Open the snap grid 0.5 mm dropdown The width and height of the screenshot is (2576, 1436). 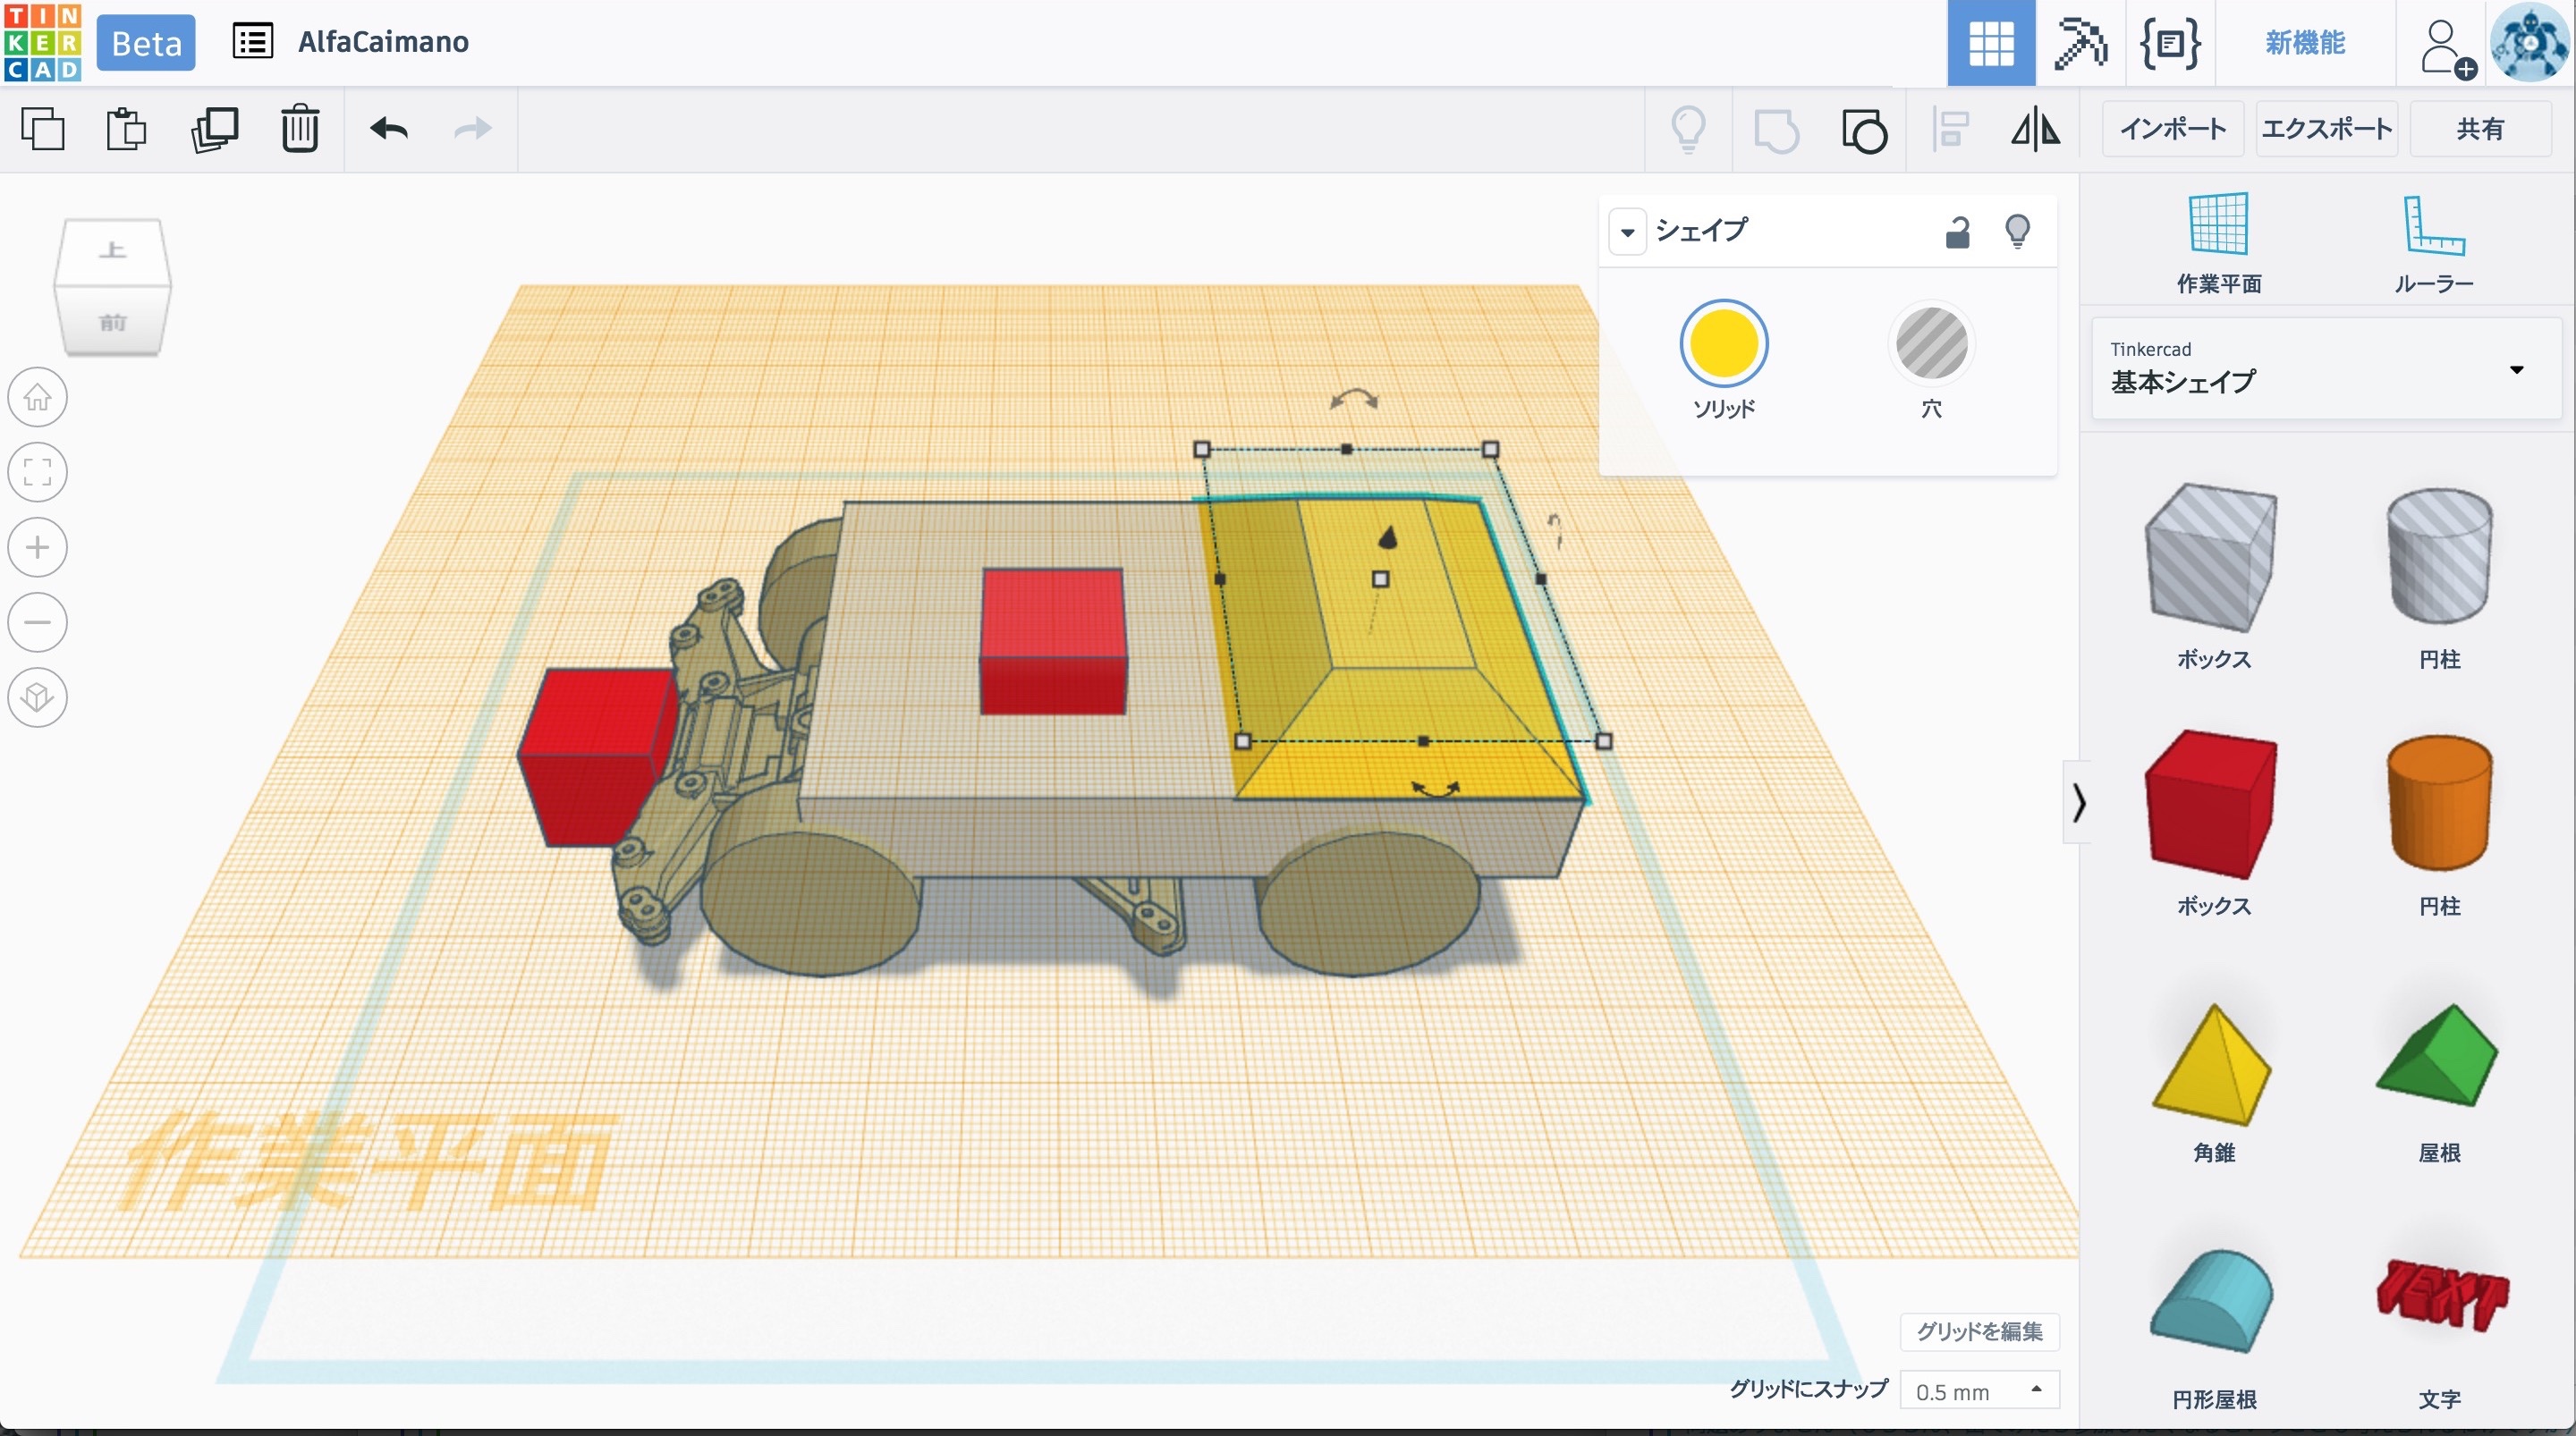1978,1391
